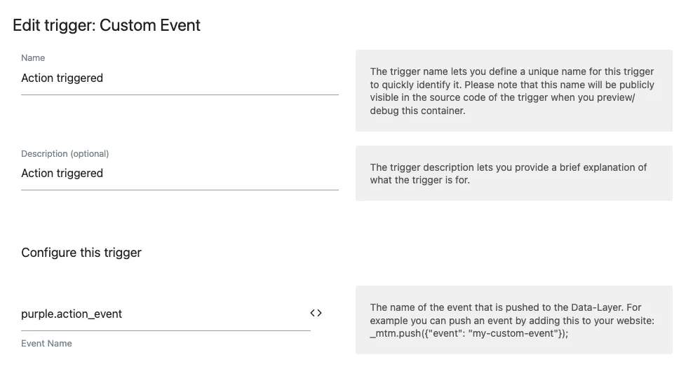Click the insert variable code brackets icon

pyautogui.click(x=316, y=313)
